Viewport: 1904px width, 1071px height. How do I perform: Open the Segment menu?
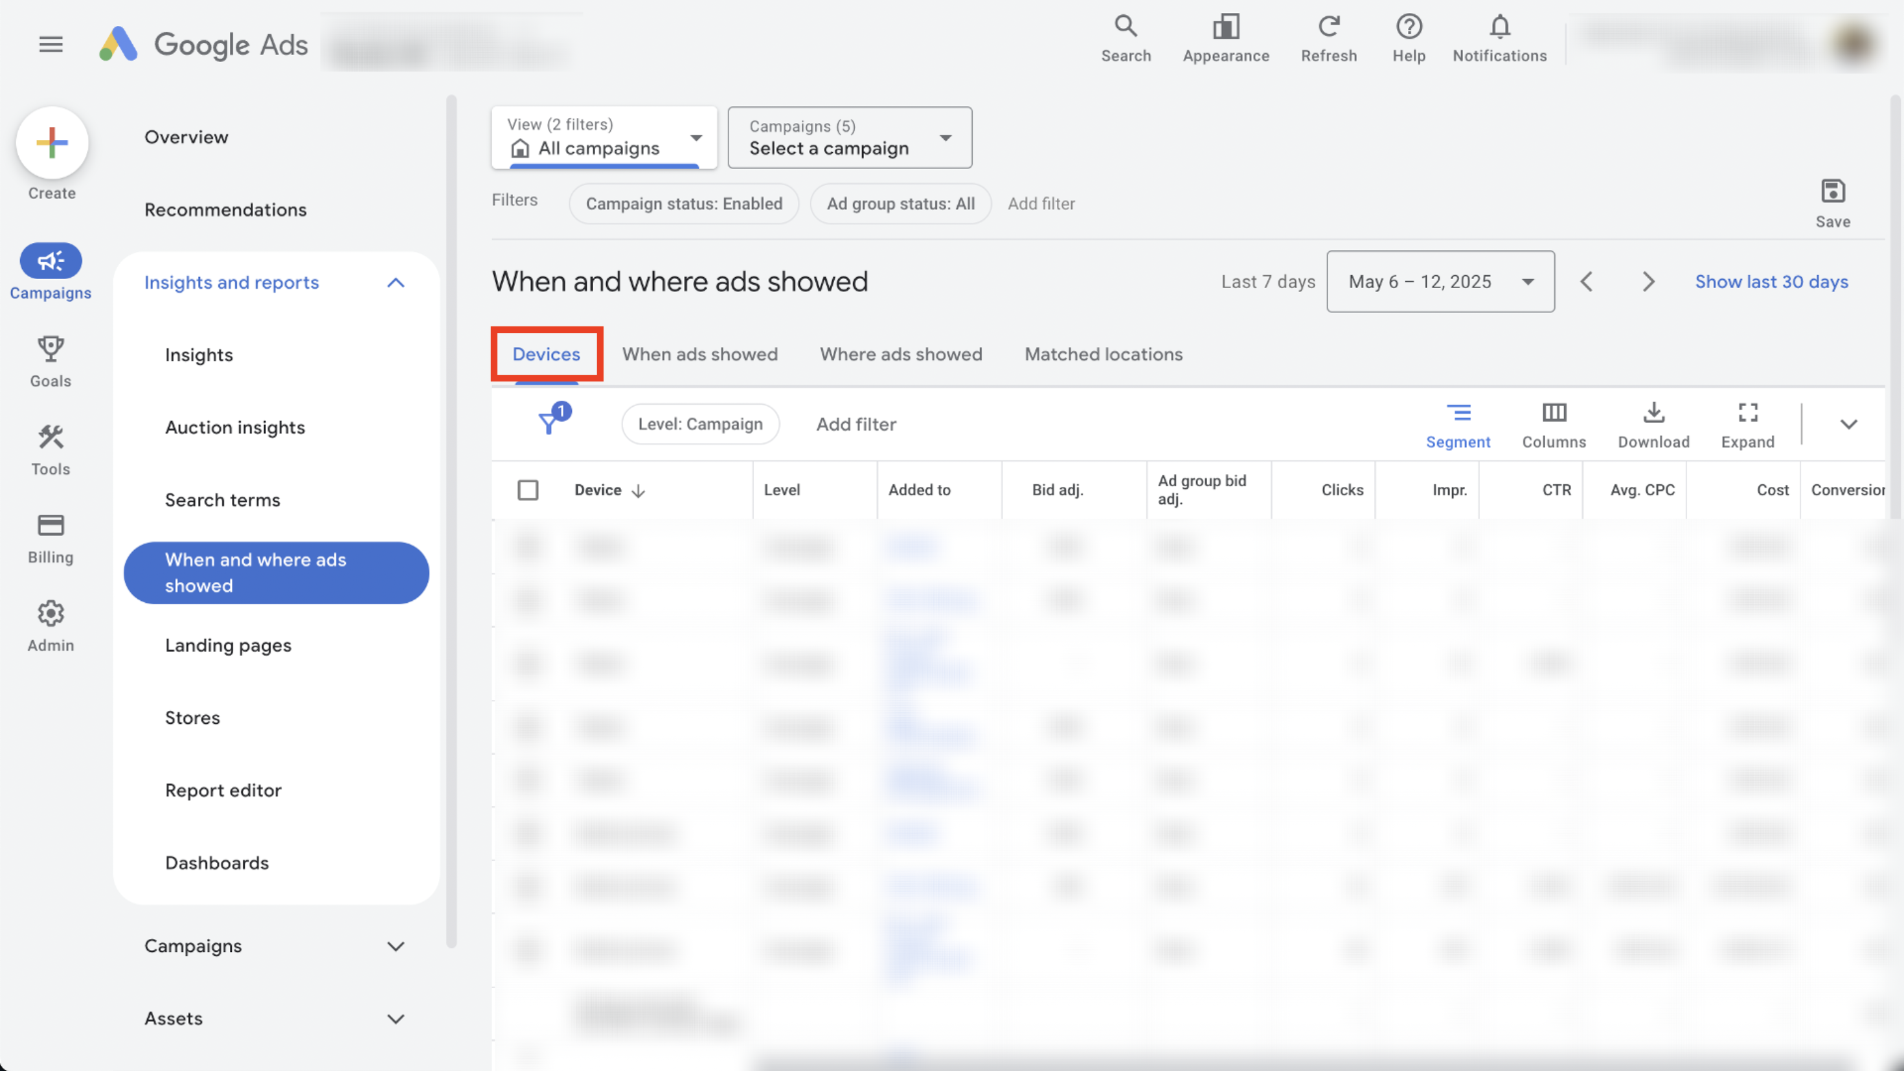click(1458, 425)
